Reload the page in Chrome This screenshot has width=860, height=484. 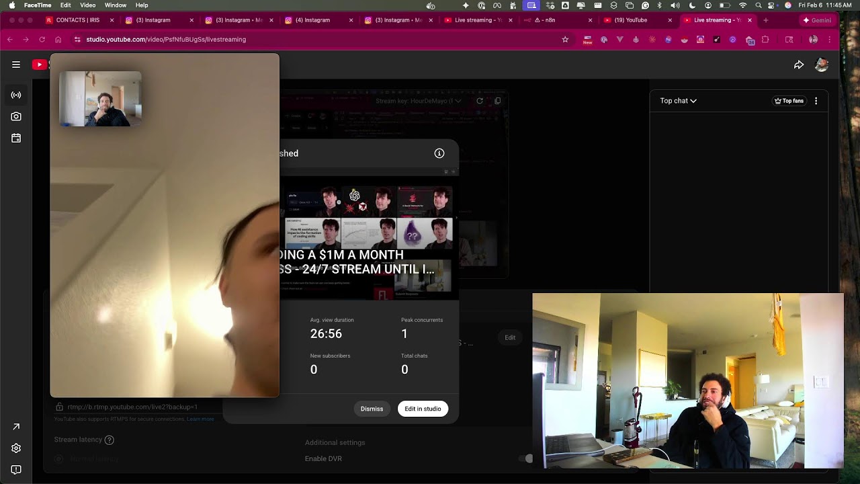pyautogui.click(x=42, y=40)
